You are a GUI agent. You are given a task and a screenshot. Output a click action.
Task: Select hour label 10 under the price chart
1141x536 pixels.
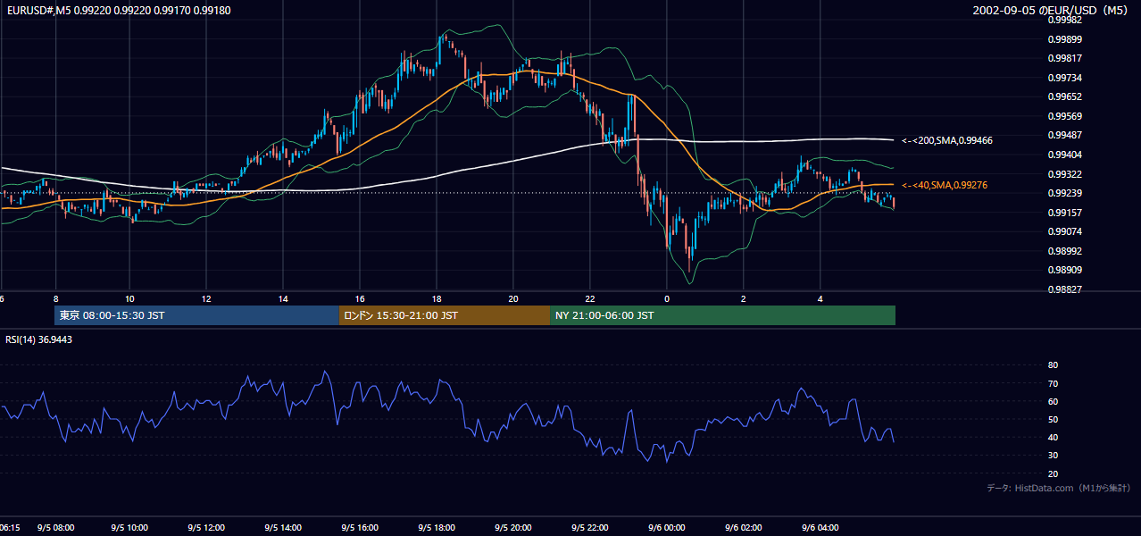[x=129, y=298]
